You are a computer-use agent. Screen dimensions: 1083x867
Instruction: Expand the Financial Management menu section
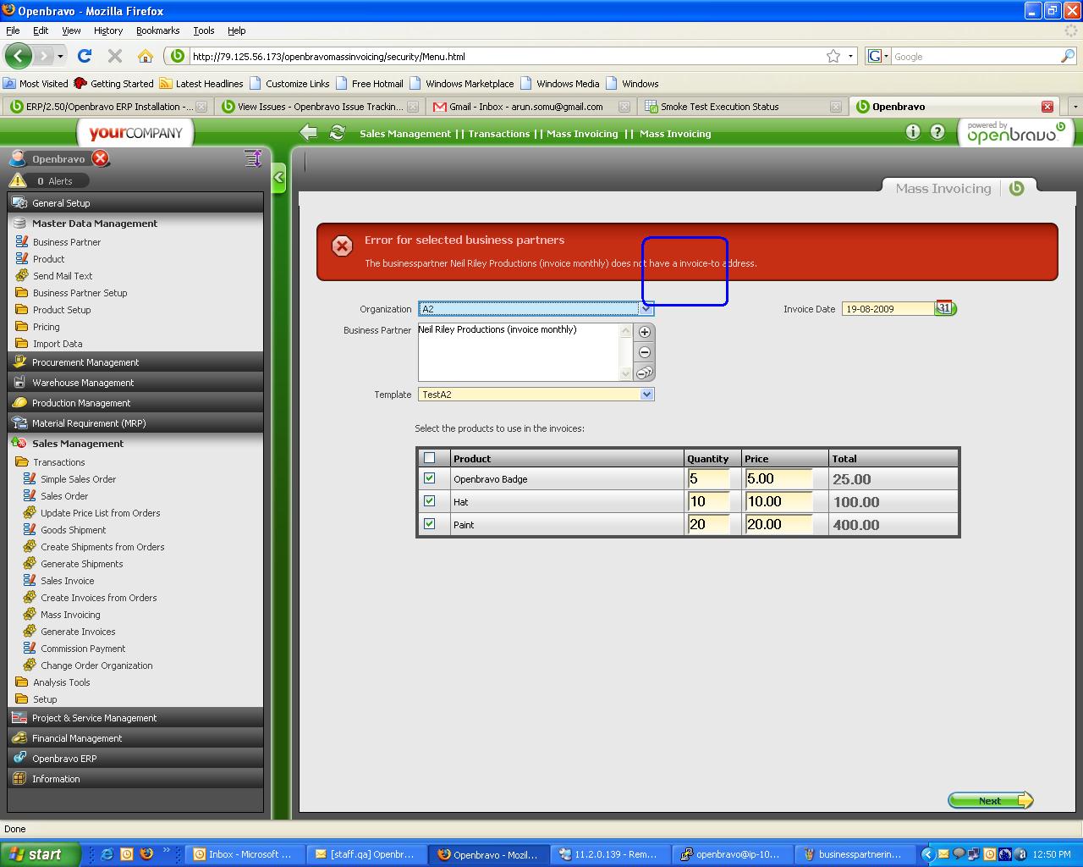click(x=77, y=738)
